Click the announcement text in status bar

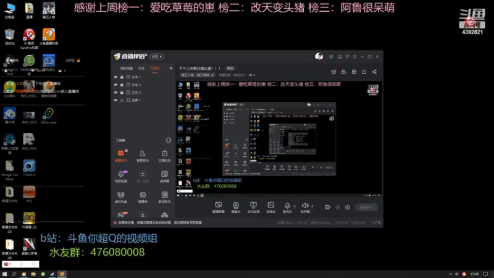point(160,222)
